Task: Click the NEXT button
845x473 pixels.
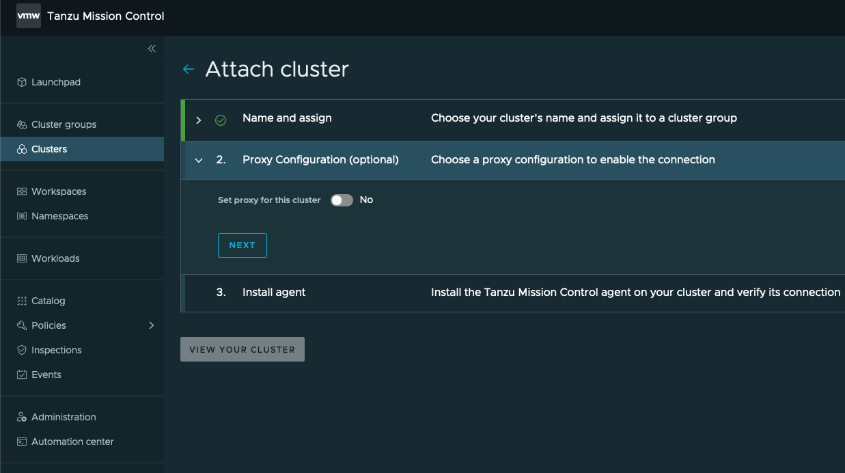Action: [x=242, y=245]
